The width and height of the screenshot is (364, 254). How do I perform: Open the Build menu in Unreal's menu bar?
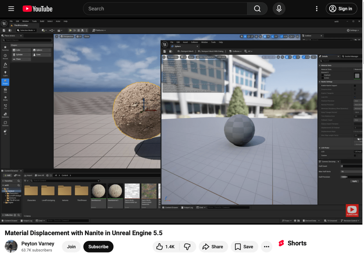coord(42,21)
